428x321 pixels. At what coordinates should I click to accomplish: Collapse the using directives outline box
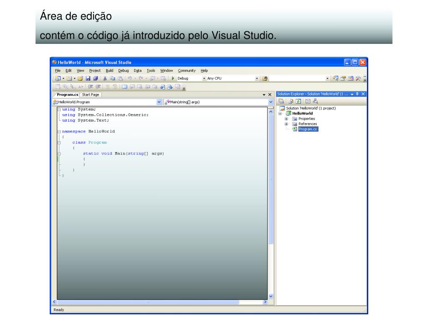tap(59, 110)
